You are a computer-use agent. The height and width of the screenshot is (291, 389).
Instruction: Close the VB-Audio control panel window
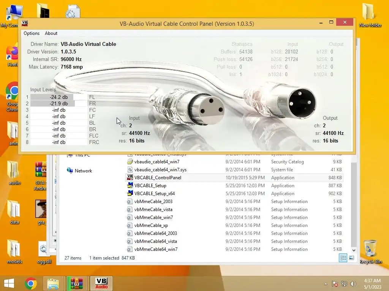pyautogui.click(x=345, y=22)
